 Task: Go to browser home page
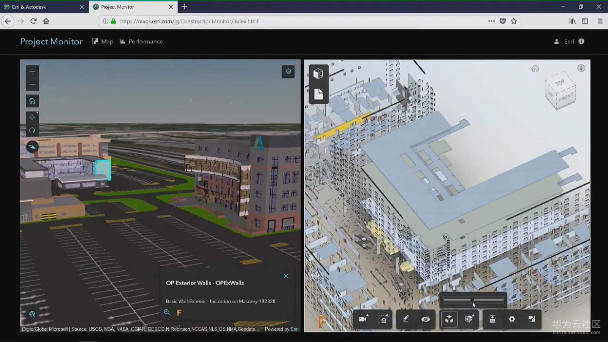click(x=46, y=21)
